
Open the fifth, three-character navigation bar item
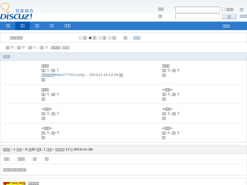click(67, 26)
